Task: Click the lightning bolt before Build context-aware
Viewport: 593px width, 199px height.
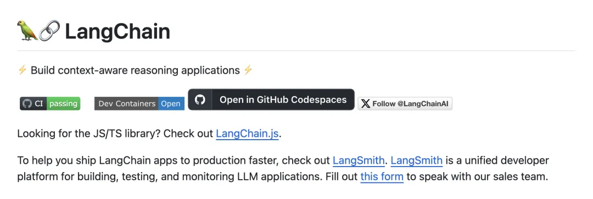Action: coord(23,70)
